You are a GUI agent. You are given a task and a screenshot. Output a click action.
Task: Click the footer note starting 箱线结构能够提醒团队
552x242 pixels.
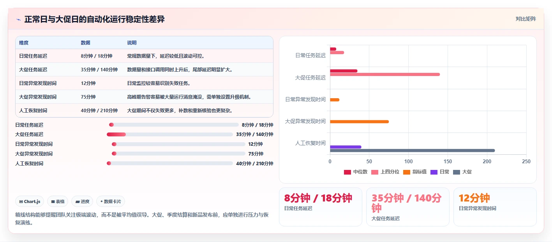[x=142, y=219]
